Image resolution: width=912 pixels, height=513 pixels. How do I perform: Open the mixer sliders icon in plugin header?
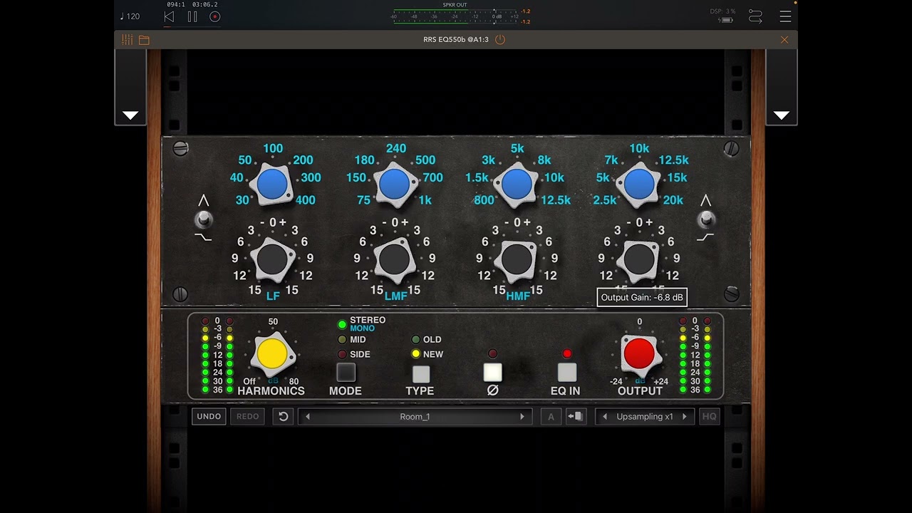127,40
